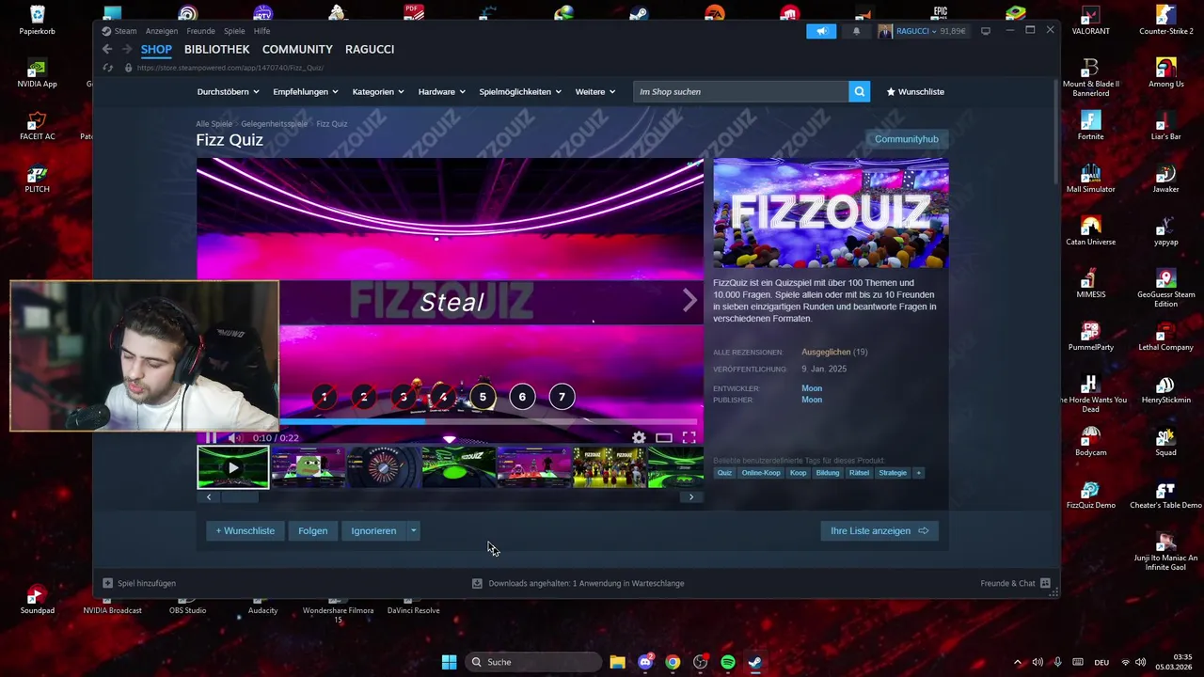Click Spiel hinzufügen at bottom left
Image resolution: width=1204 pixels, height=677 pixels.
(139, 583)
